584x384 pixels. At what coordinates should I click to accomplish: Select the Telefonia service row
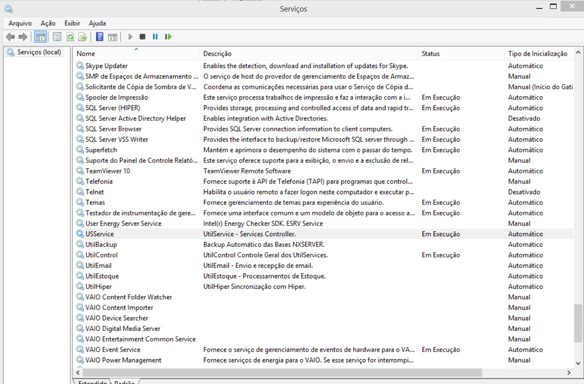coord(323,181)
